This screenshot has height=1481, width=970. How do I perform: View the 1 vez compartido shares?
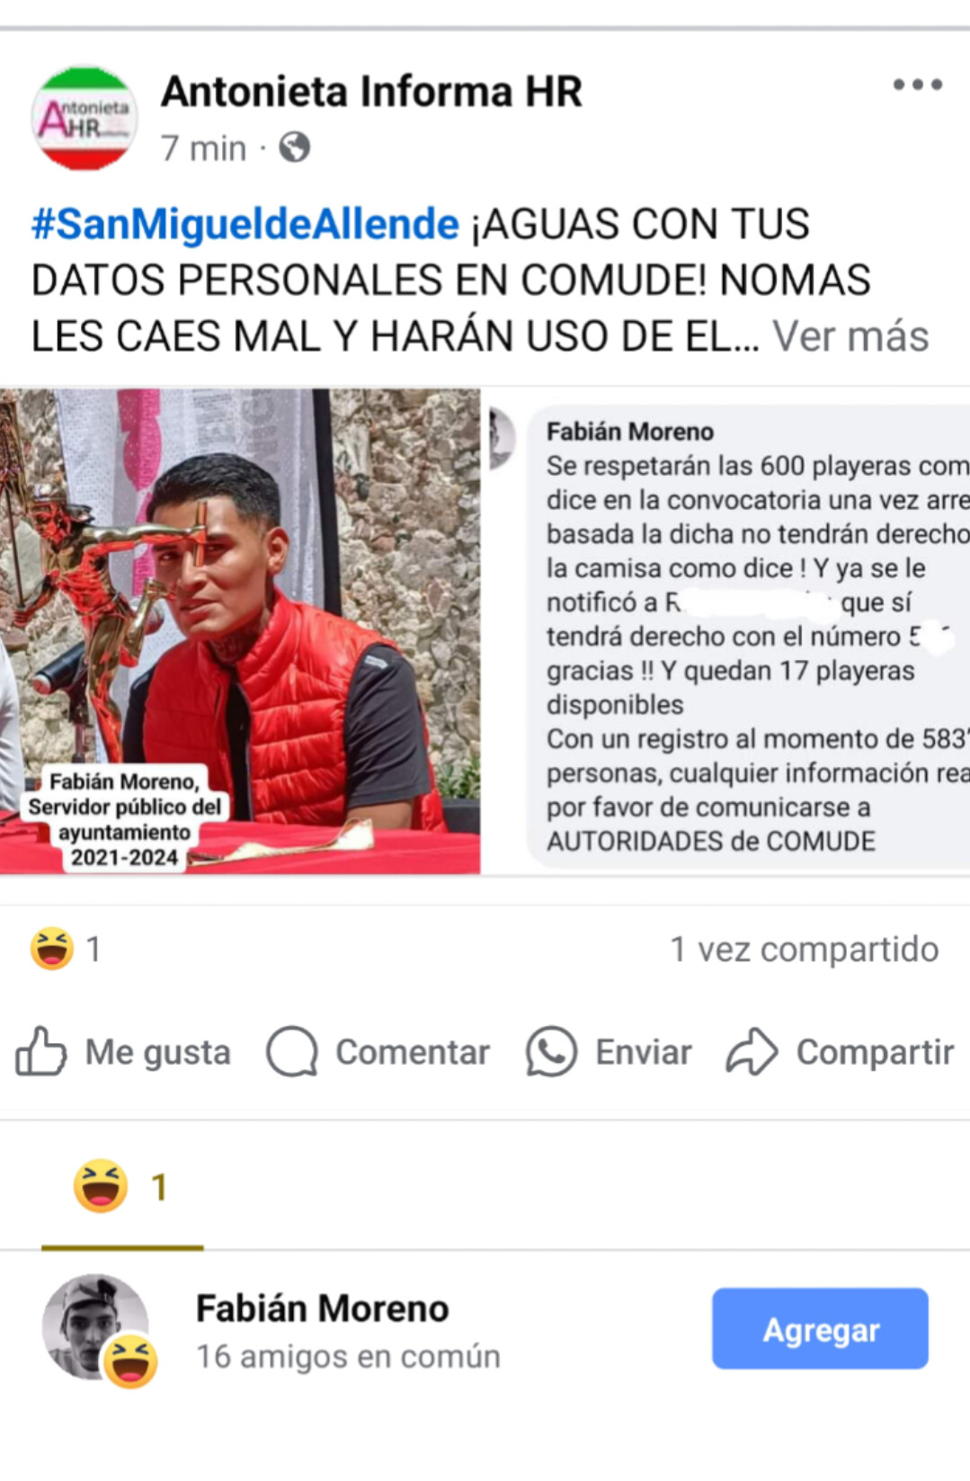pos(805,949)
